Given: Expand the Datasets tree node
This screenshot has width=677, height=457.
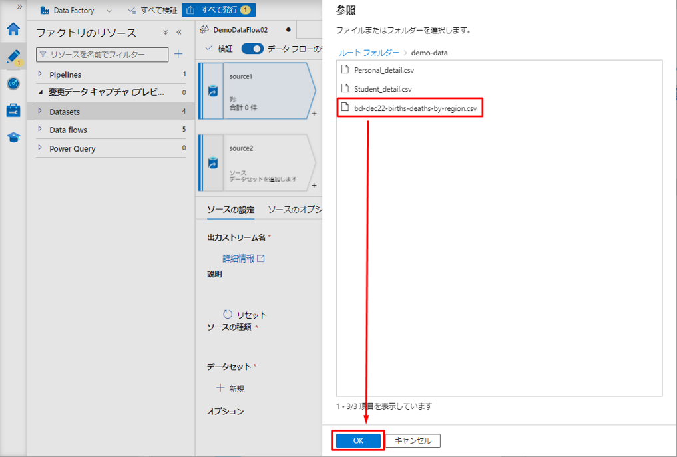Looking at the screenshot, I should 40,111.
